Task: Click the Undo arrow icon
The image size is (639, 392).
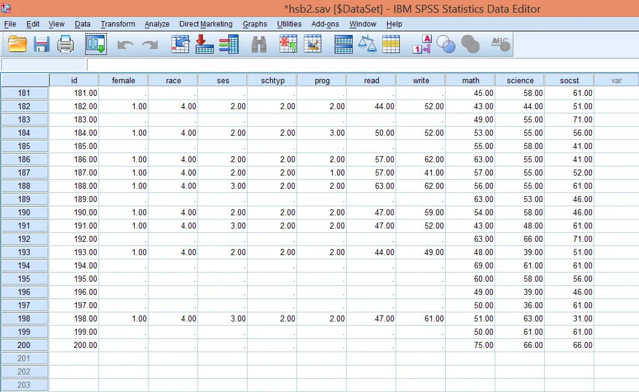Action: tap(125, 45)
